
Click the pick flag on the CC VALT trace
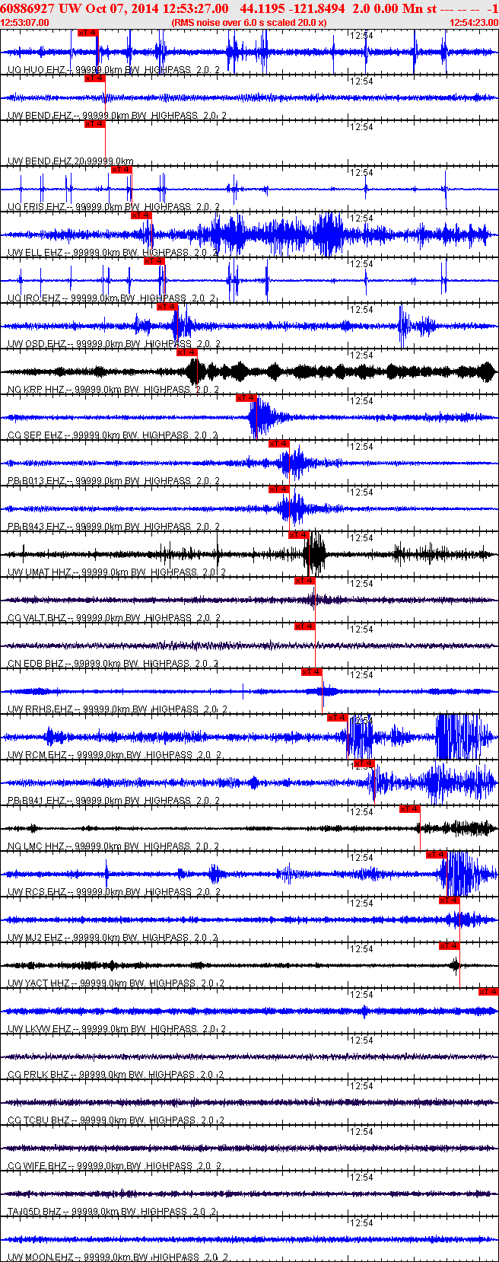coord(305,581)
